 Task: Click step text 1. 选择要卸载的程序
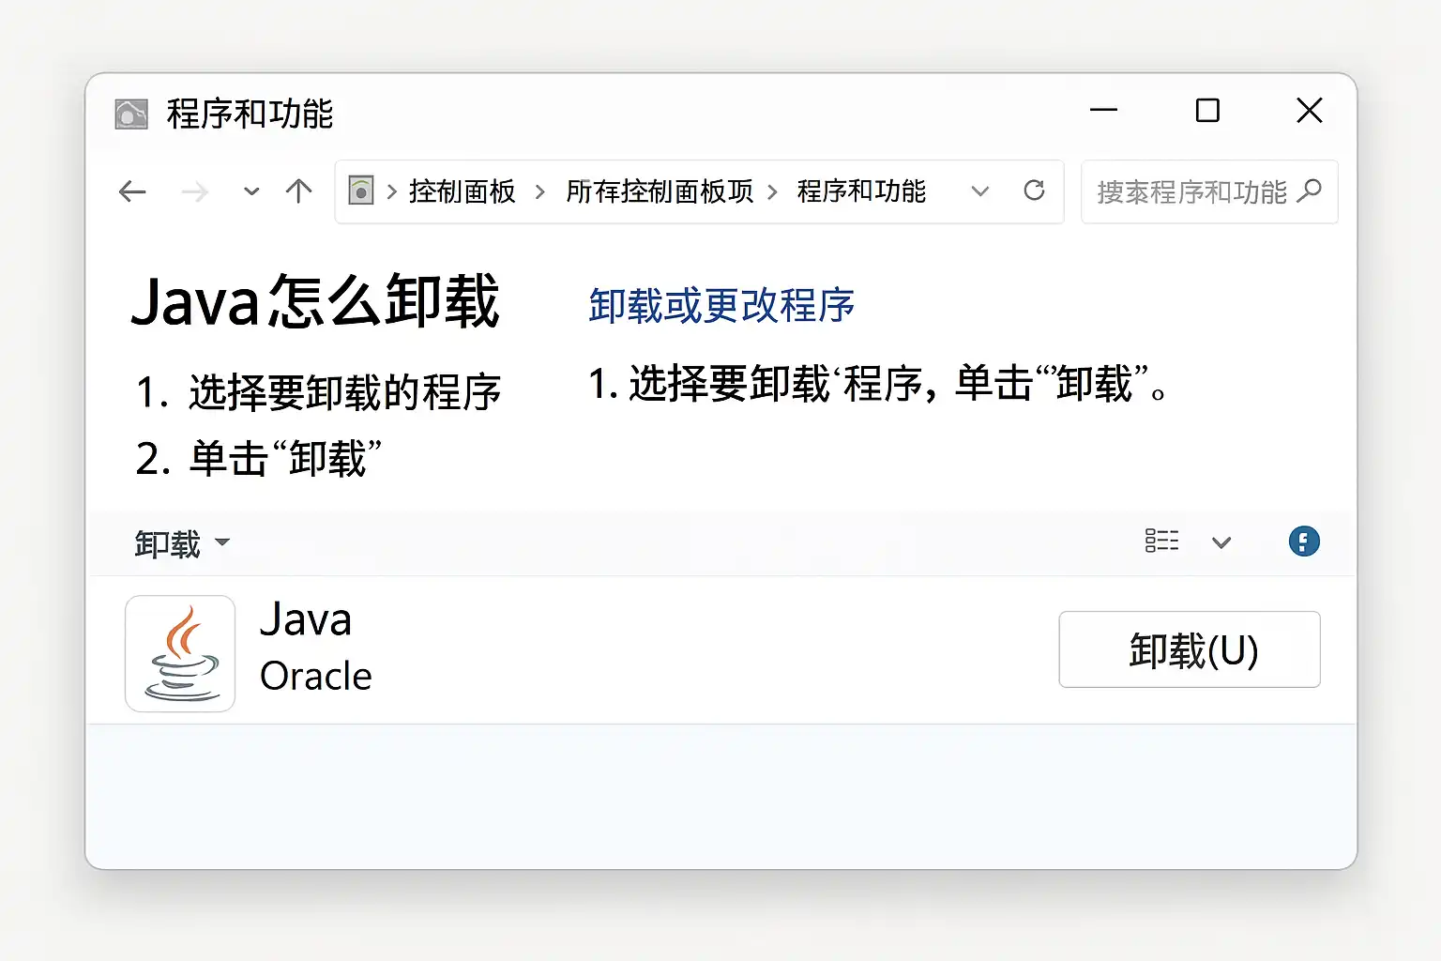click(x=319, y=392)
